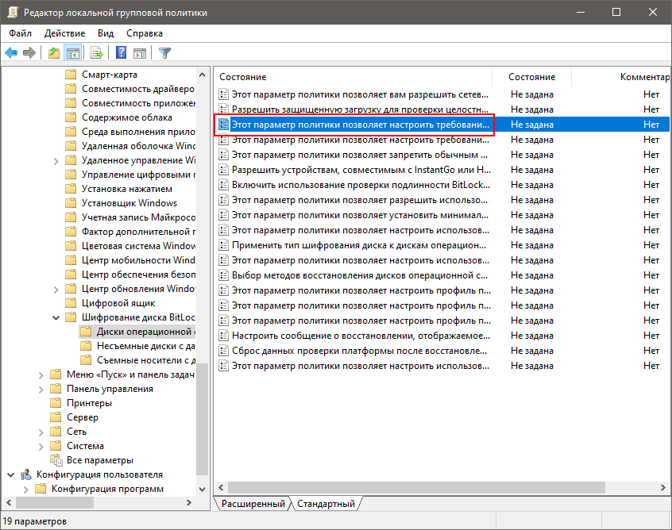The height and width of the screenshot is (530, 672).
Task: Open help with the question mark icon
Action: tap(122, 52)
